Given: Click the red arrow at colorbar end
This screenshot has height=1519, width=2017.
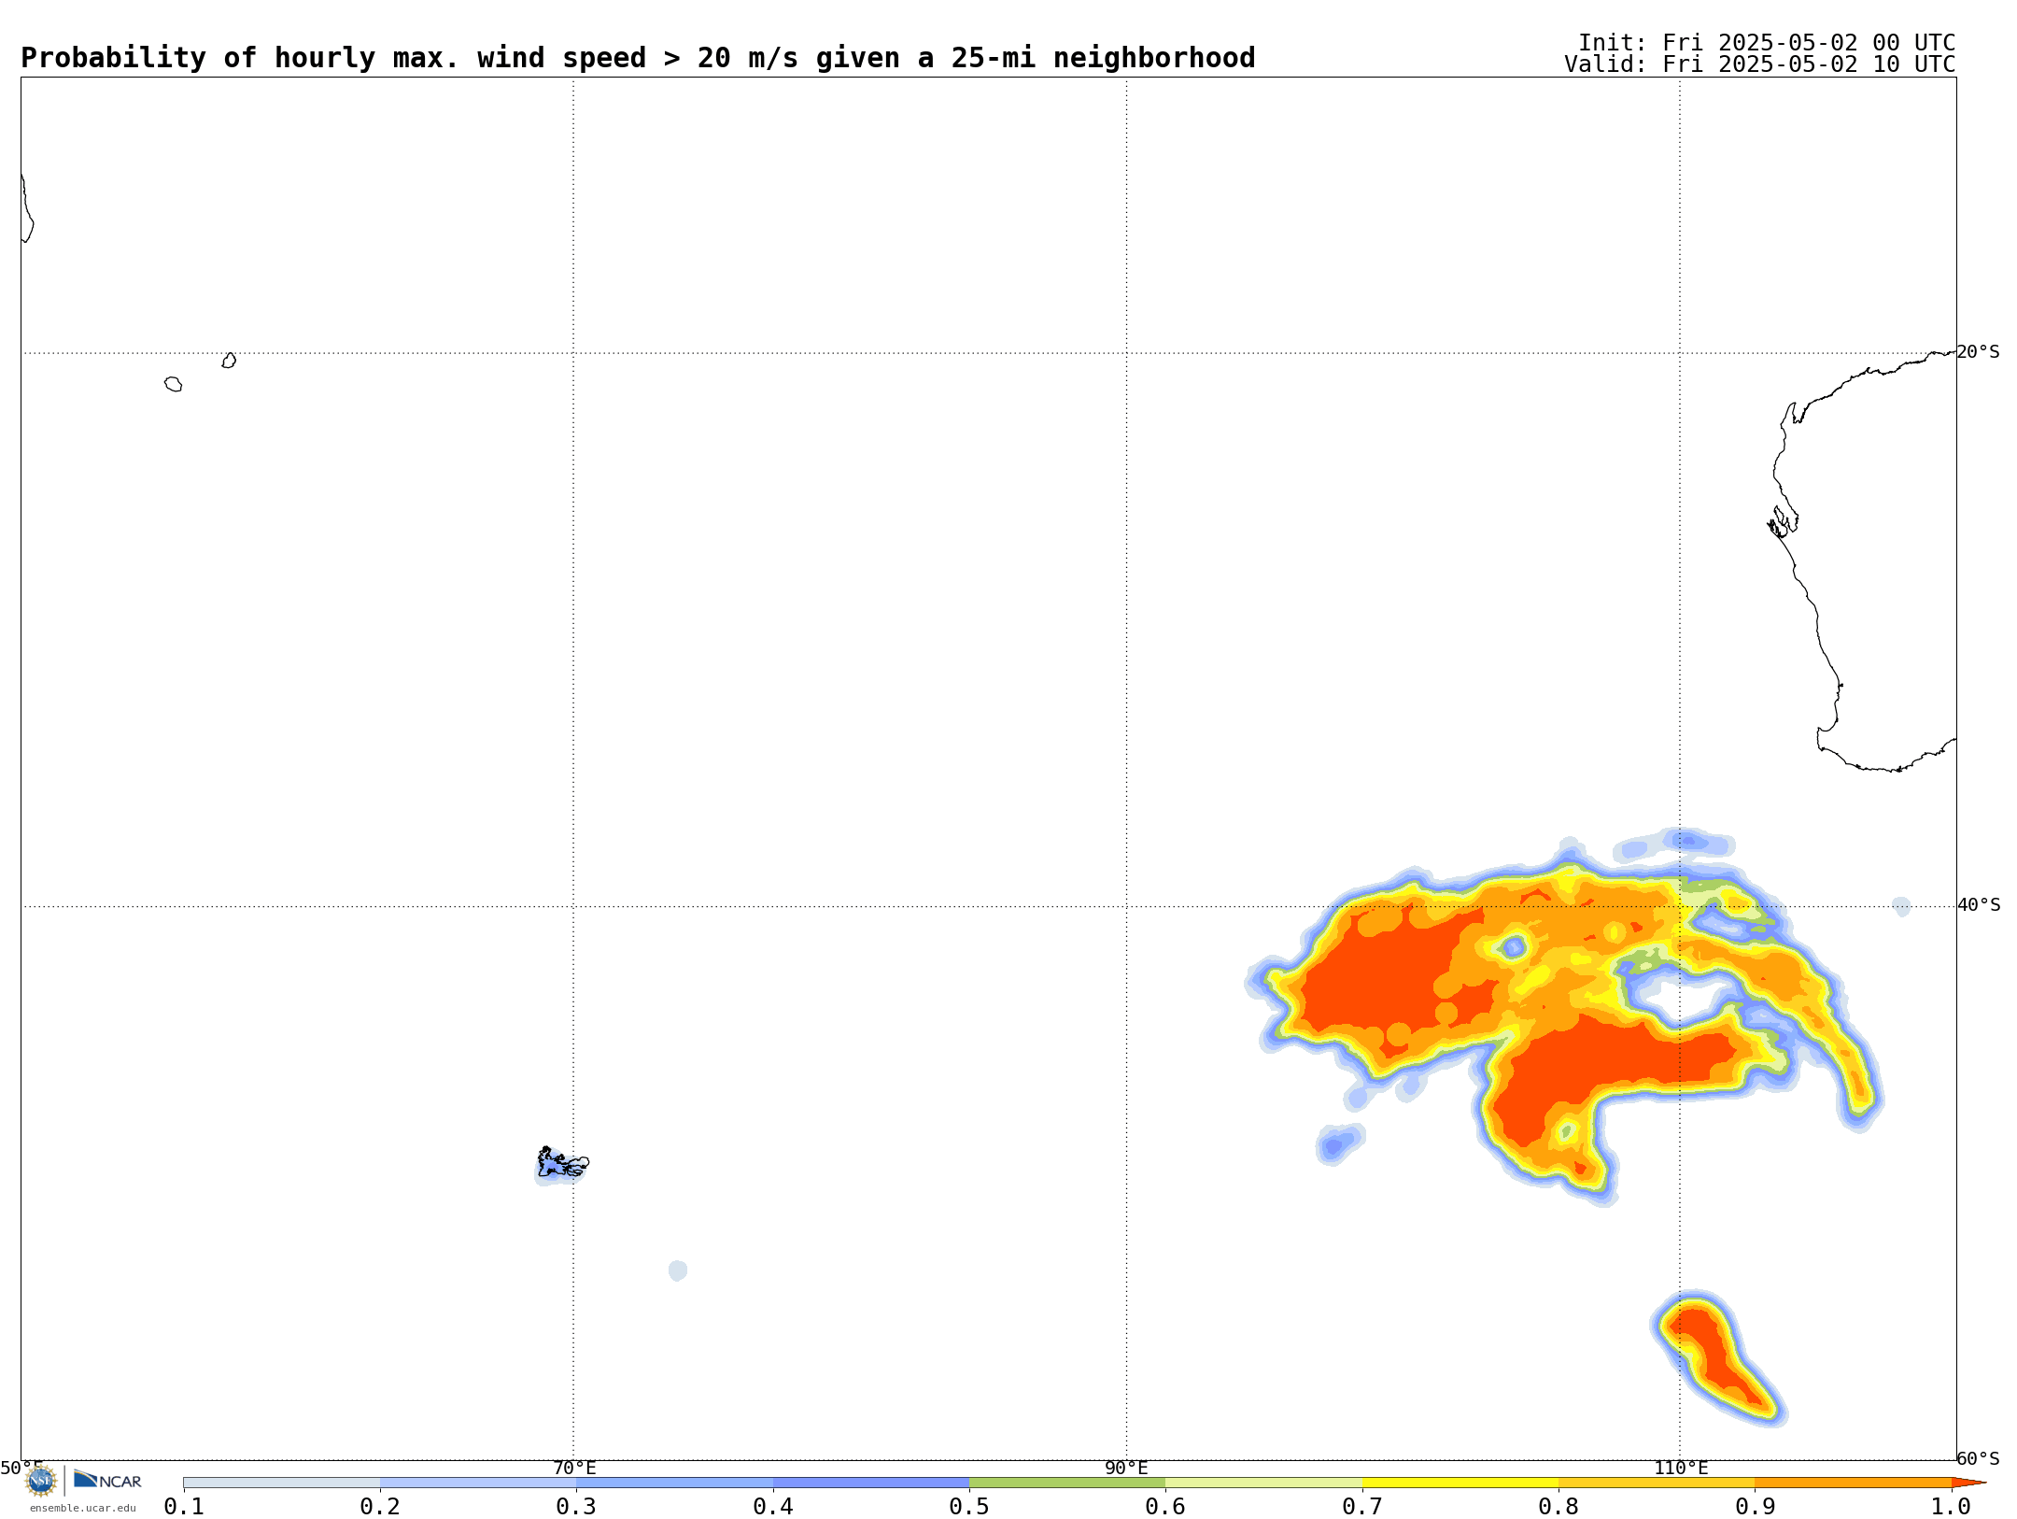Looking at the screenshot, I should click(x=1968, y=1483).
